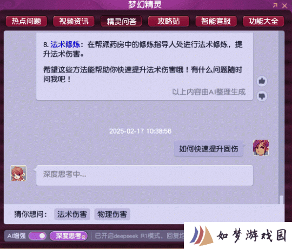
Task: Toggle the 深度思考 mode button
Action: [69, 236]
